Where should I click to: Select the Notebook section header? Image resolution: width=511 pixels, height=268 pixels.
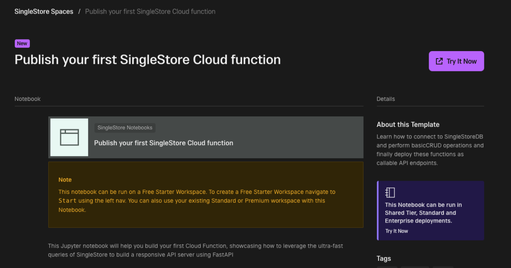(x=27, y=99)
